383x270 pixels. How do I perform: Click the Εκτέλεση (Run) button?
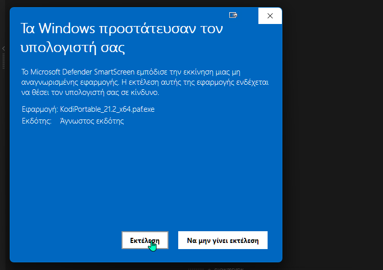click(145, 240)
